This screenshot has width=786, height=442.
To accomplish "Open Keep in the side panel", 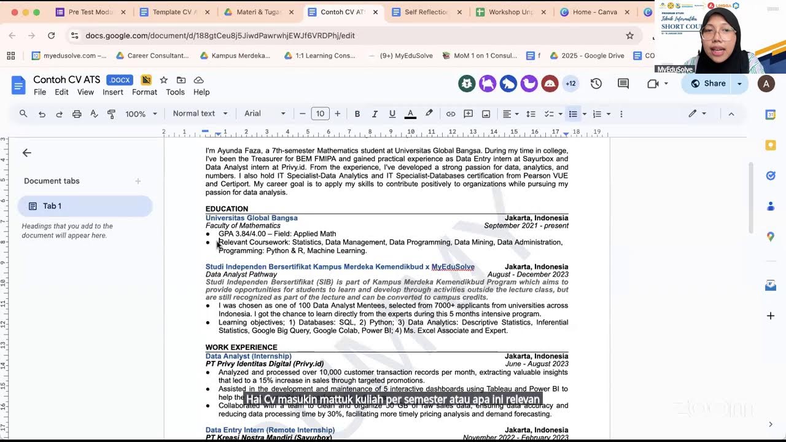I will point(771,145).
